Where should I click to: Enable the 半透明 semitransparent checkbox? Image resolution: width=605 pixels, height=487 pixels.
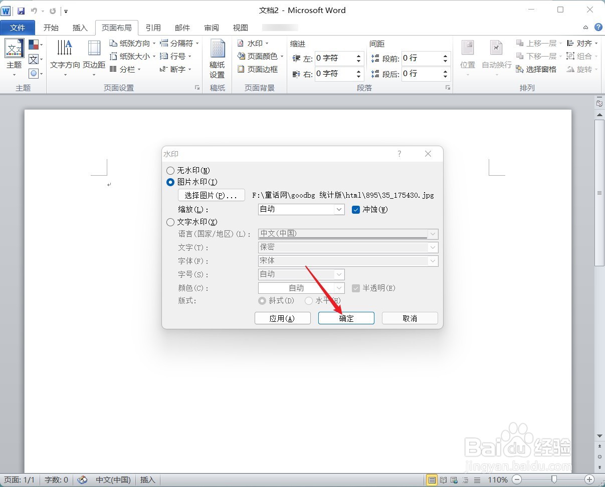point(356,288)
